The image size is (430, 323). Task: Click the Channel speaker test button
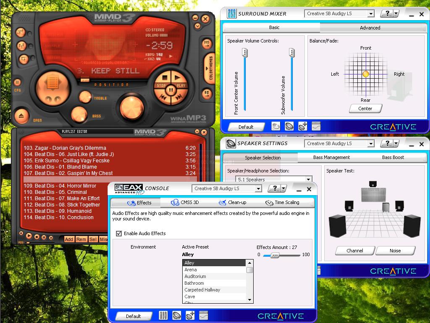(x=354, y=251)
